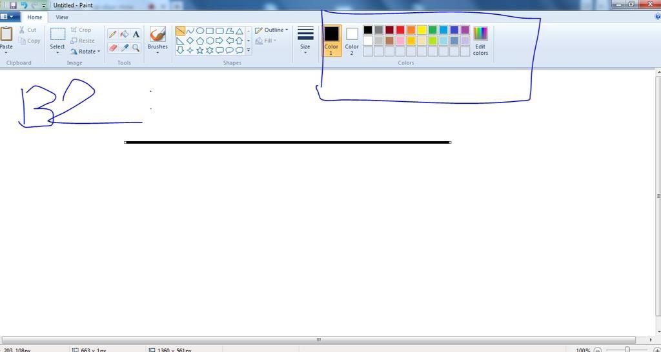The height and width of the screenshot is (352, 661).
Task: Pick the red color swatch
Action: 400,30
